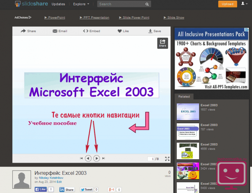This screenshot has width=252, height=193.
Task: Select the Related tab
Action: 184,96
